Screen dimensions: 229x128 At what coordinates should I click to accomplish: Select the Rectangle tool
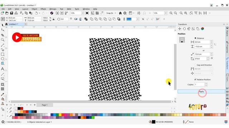(3, 54)
